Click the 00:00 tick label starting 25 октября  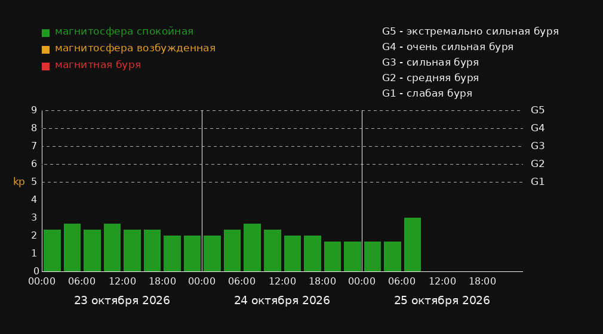(362, 282)
